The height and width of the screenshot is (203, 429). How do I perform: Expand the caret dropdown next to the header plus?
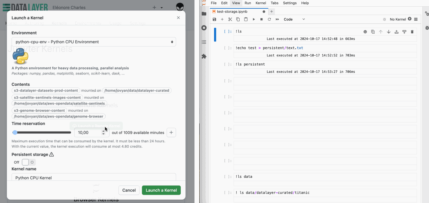pos(162,8)
